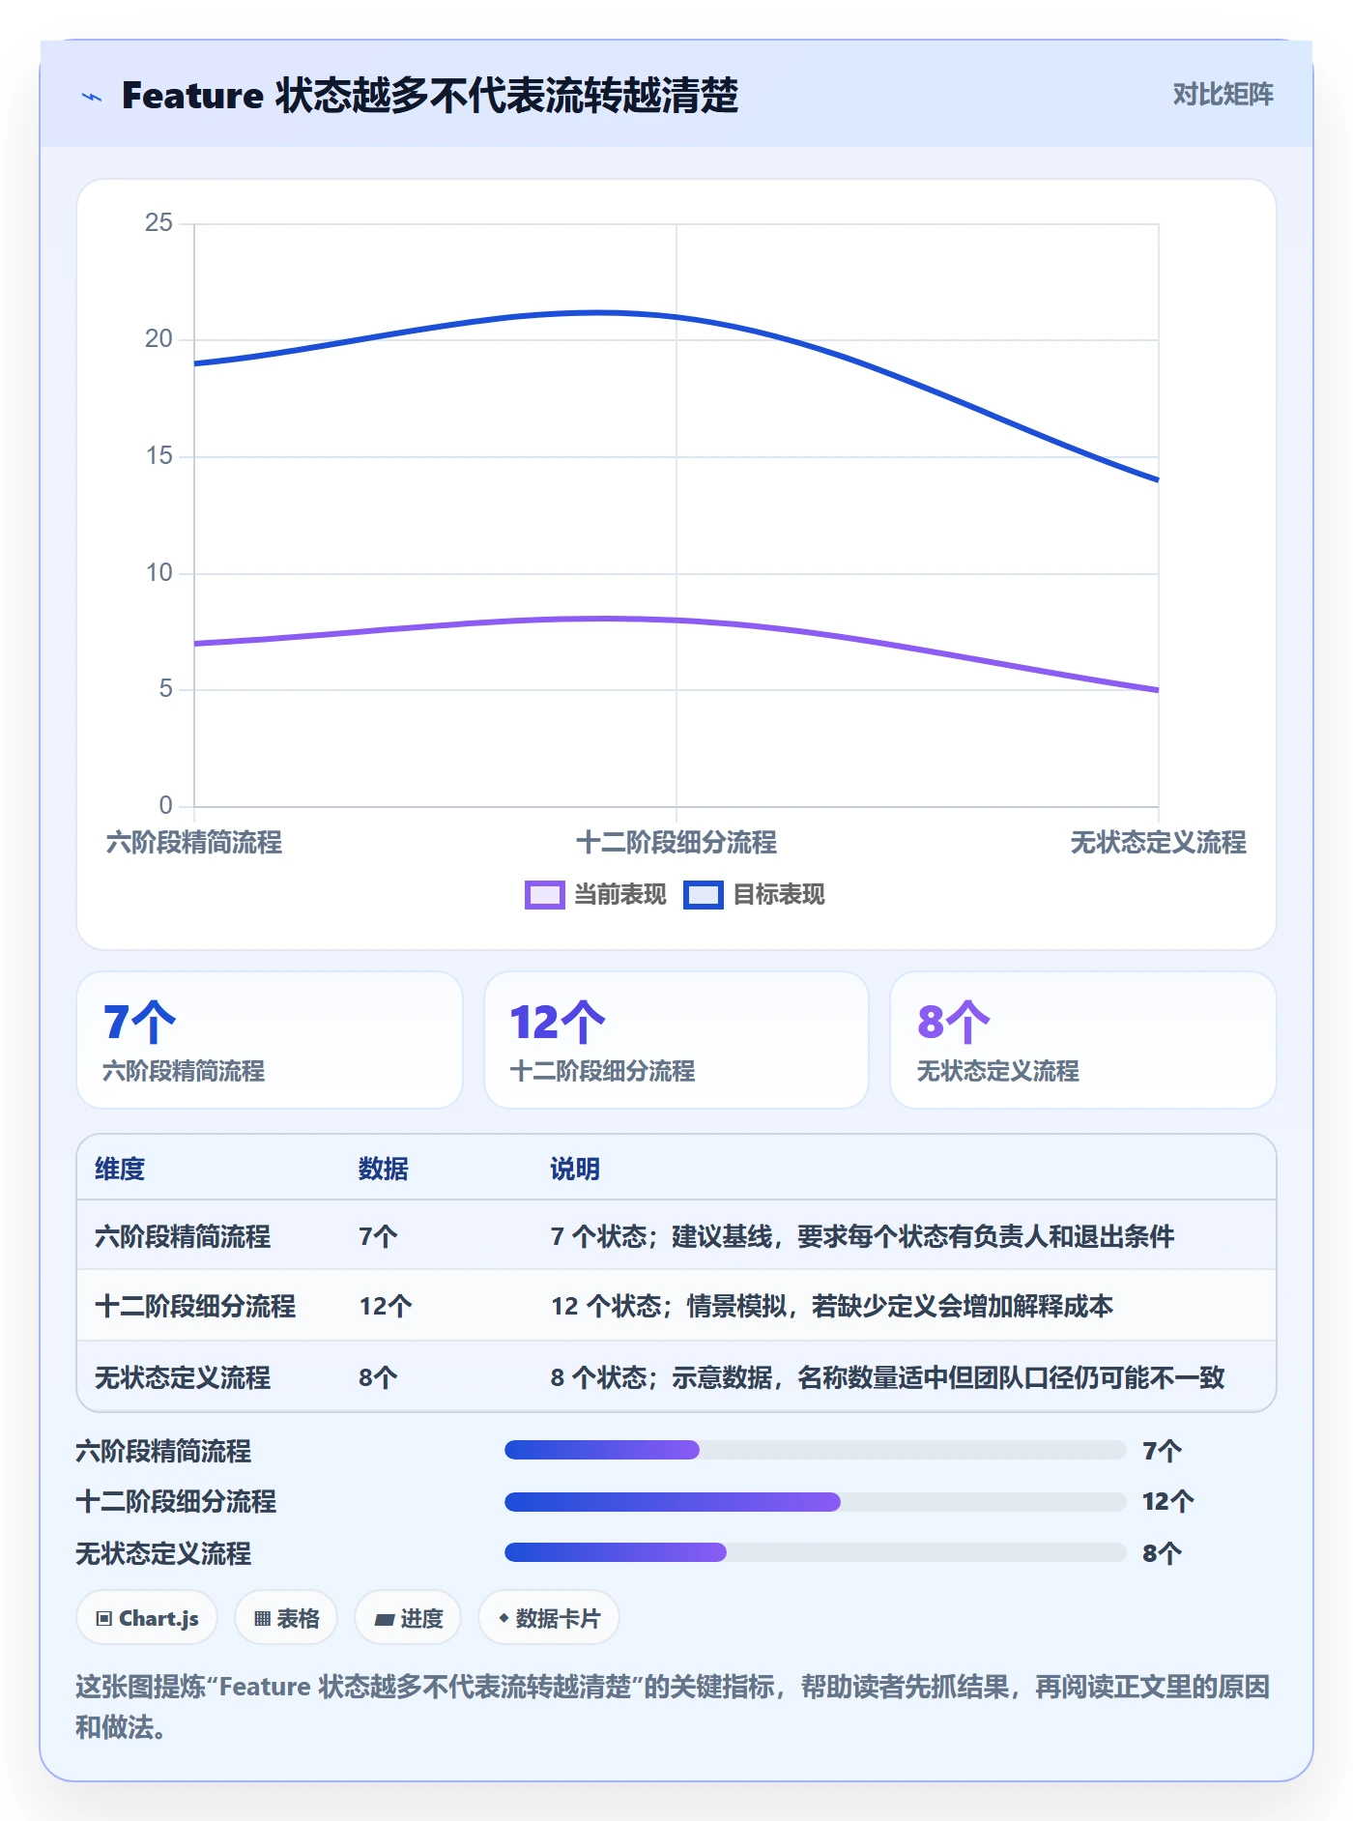Click the x-axis label 无状态定义流程
The height and width of the screenshot is (1821, 1353).
[x=1158, y=842]
